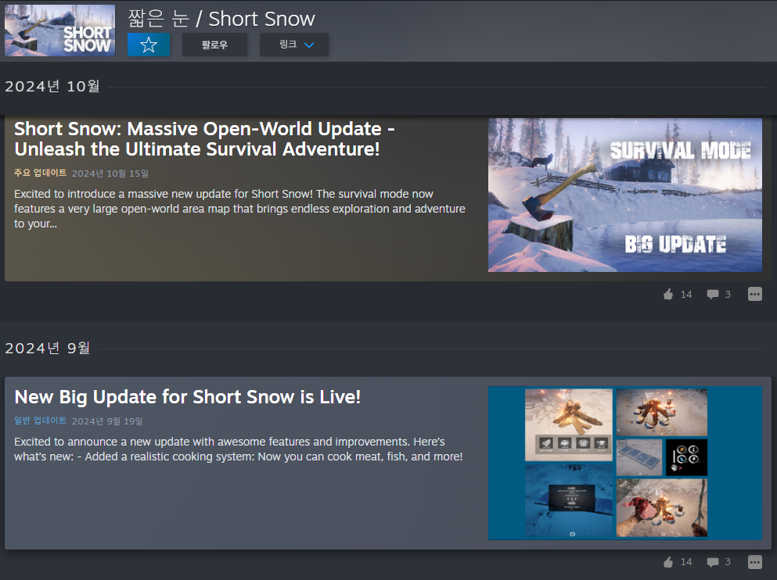Click the 짧은 눈 / Short Snow page title
Screen dimensions: 777x580
[221, 19]
